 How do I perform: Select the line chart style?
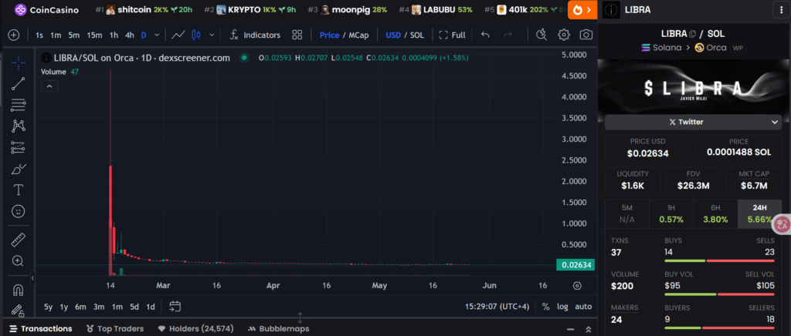pyautogui.click(x=178, y=35)
